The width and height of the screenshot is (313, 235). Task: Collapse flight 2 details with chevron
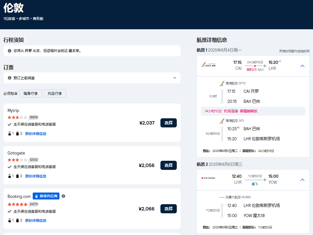tap(302, 180)
